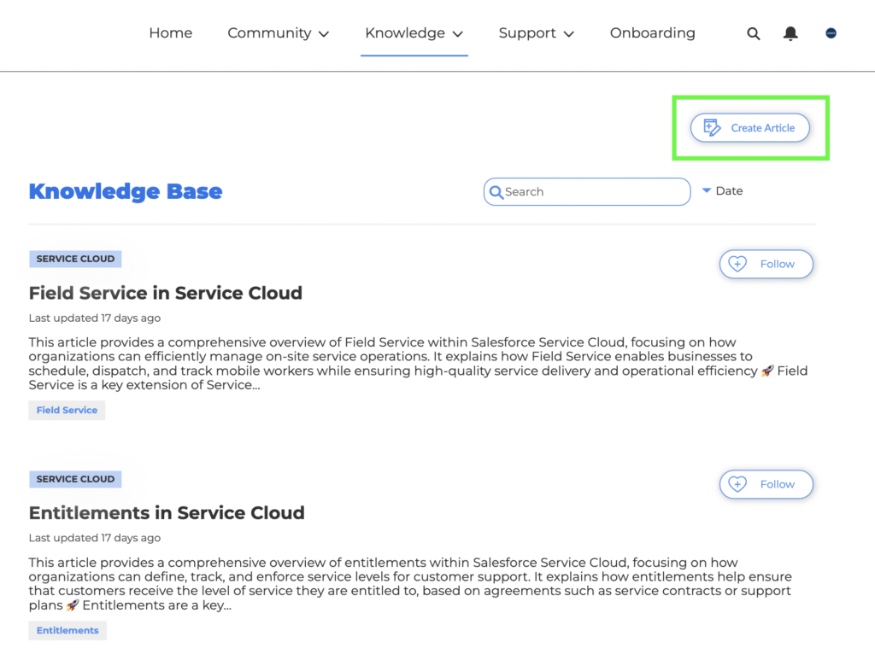Click the search magnifier icon in header

[x=754, y=33]
